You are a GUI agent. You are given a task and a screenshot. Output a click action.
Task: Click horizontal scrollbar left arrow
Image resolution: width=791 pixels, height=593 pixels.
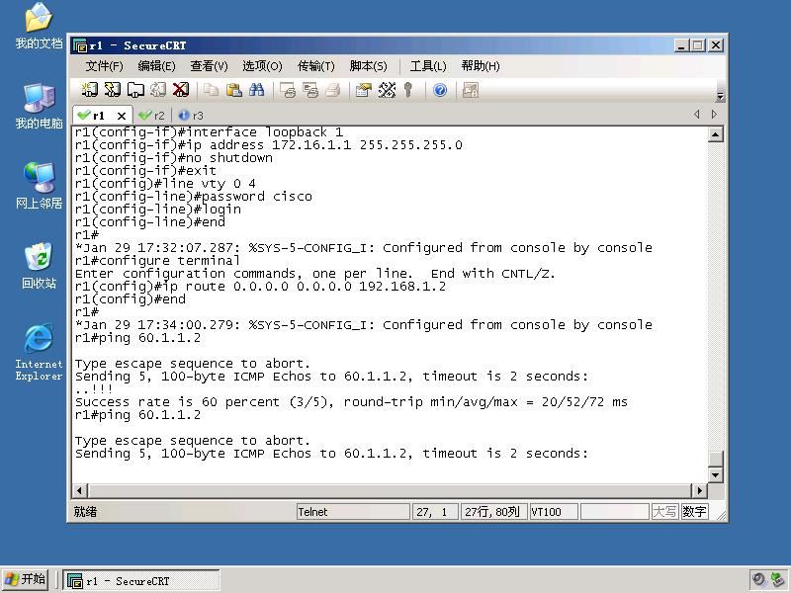[x=80, y=490]
